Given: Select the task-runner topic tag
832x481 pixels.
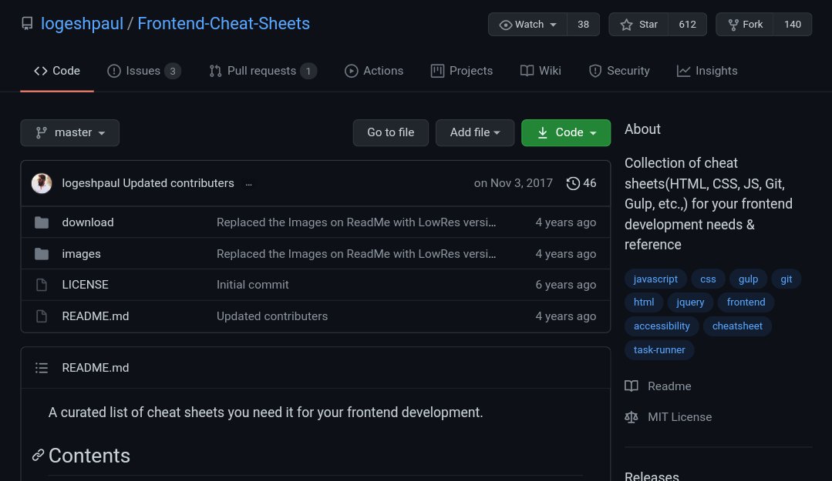Looking at the screenshot, I should (659, 350).
